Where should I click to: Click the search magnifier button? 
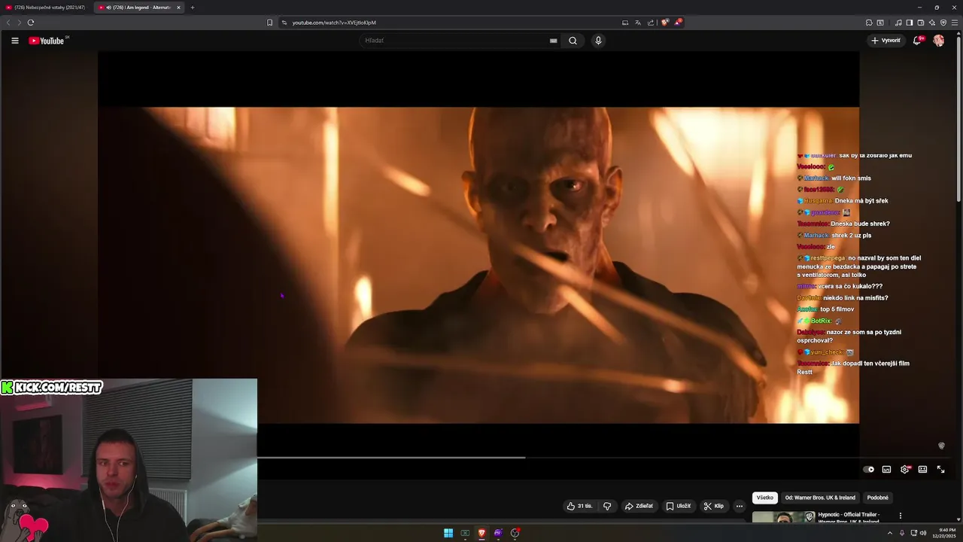(573, 41)
